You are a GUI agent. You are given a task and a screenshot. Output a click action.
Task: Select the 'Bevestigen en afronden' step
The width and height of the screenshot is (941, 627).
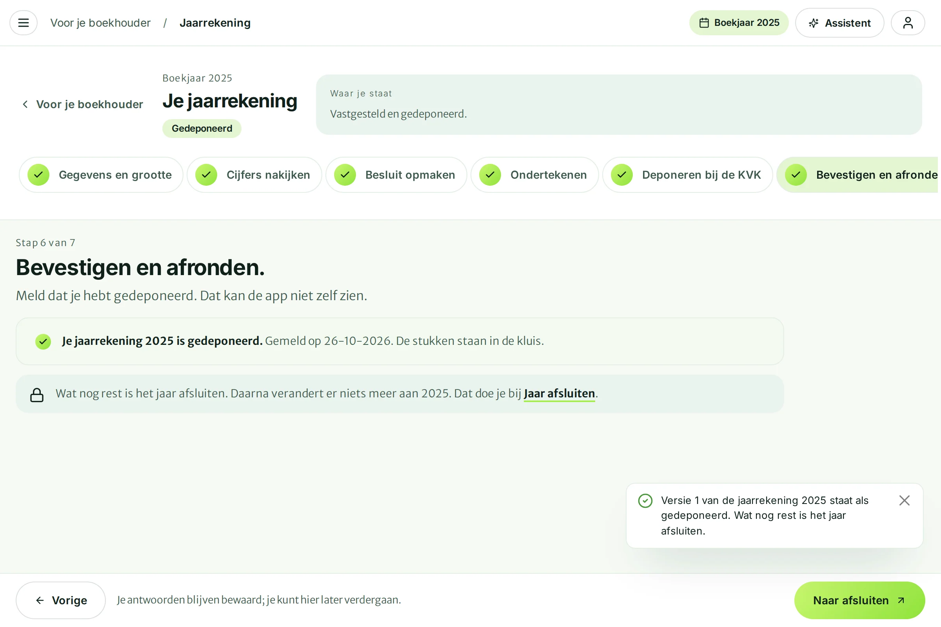[857, 175]
